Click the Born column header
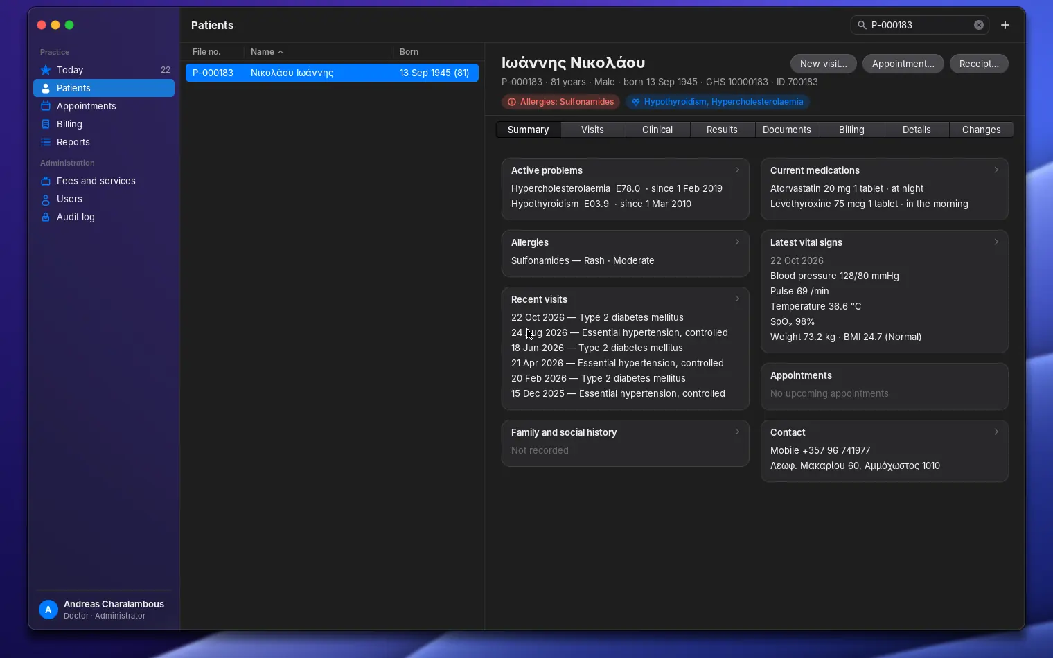The image size is (1053, 658). click(x=436, y=52)
